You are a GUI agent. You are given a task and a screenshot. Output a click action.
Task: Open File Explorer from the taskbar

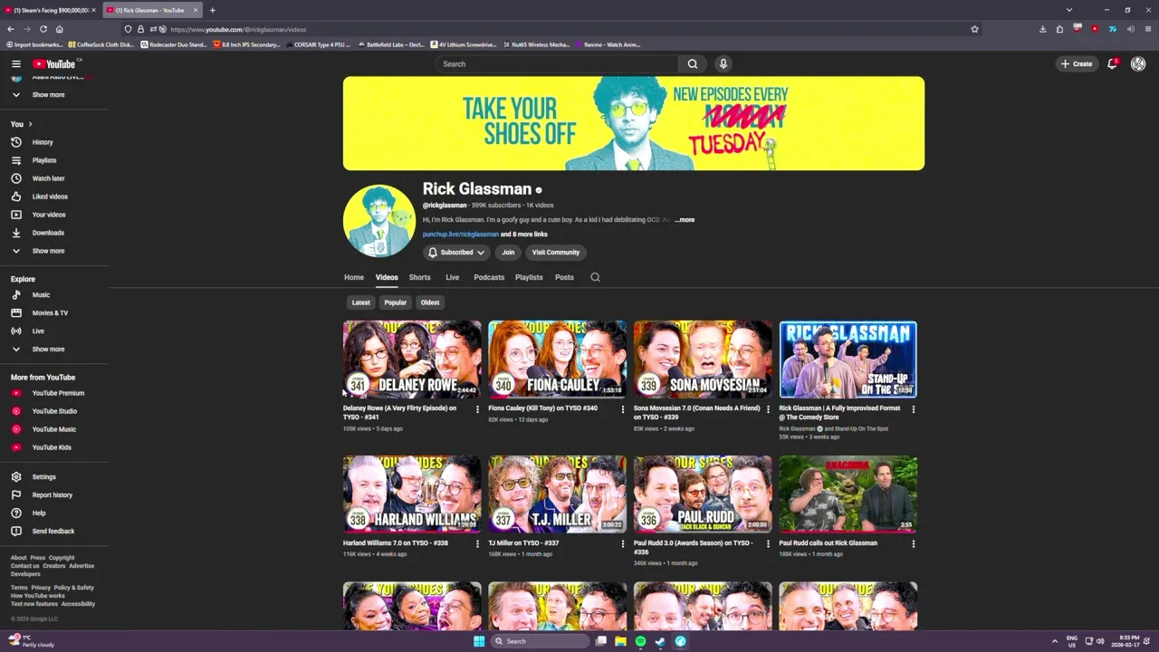pyautogui.click(x=620, y=641)
